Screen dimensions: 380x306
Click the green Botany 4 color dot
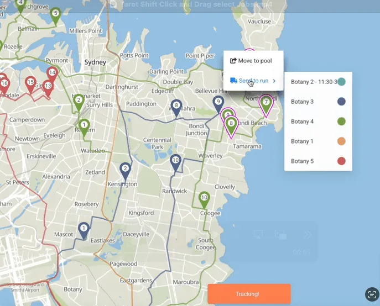coord(341,122)
